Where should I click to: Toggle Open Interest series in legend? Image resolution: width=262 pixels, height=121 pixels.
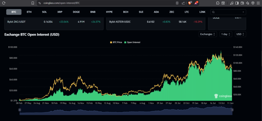click(x=132, y=42)
